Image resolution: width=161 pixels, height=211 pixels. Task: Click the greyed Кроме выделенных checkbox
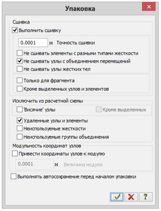pyautogui.click(x=99, y=110)
